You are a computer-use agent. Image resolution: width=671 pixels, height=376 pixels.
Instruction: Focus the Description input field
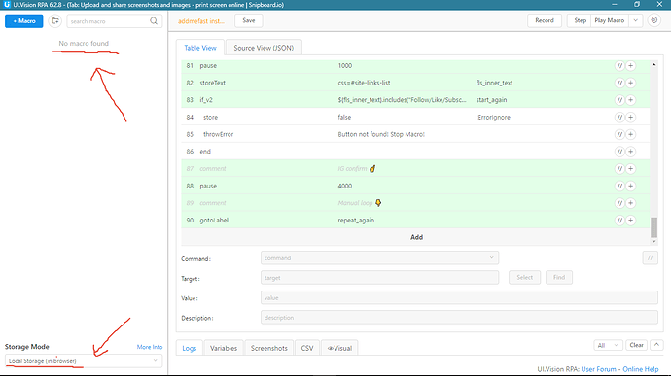pyautogui.click(x=459, y=318)
